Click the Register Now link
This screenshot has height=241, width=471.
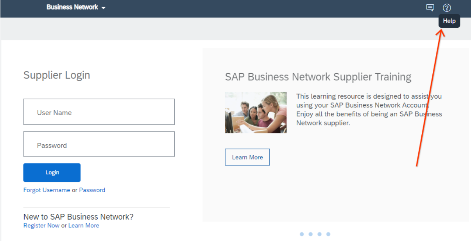[41, 225]
